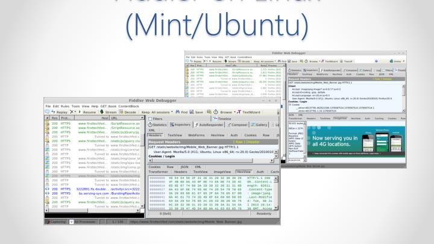
Task: Select the request Headers tab in front window
Action: click(155, 136)
